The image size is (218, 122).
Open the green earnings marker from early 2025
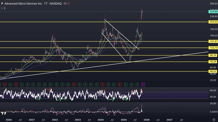[126, 84]
